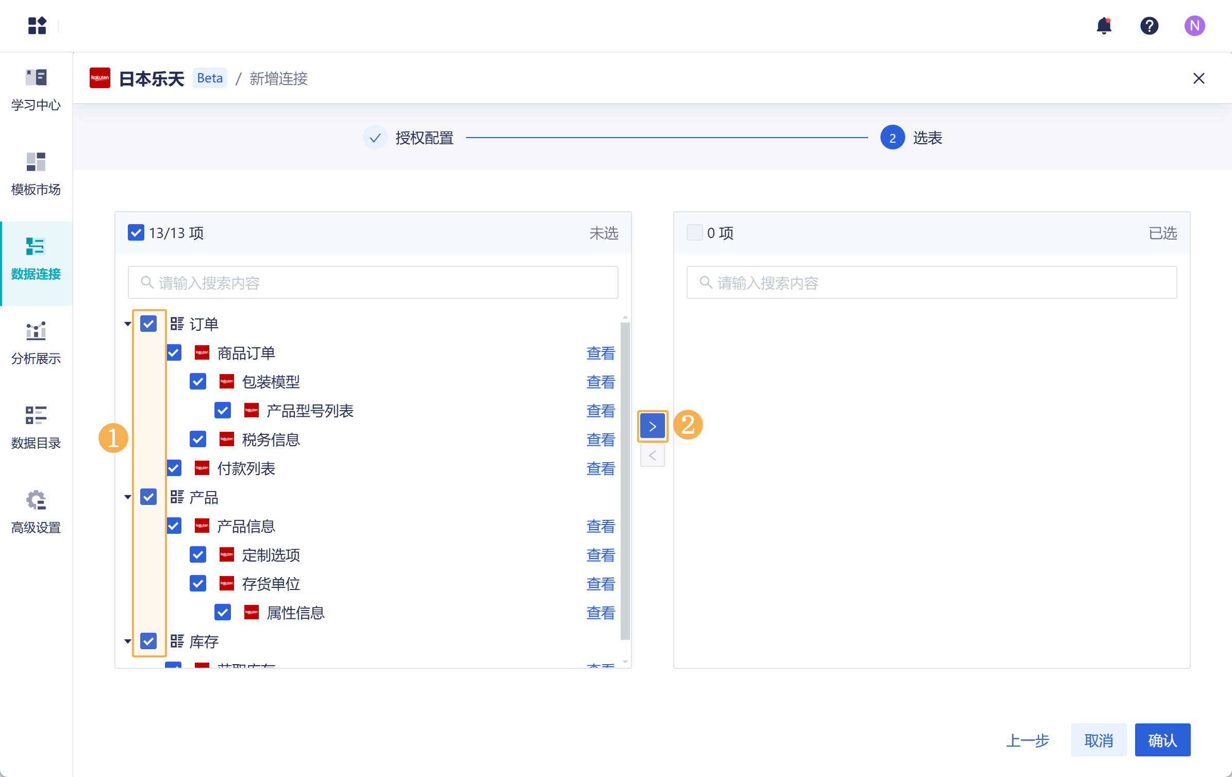Uncheck the 13/13 项 select-all checkbox

coord(136,233)
